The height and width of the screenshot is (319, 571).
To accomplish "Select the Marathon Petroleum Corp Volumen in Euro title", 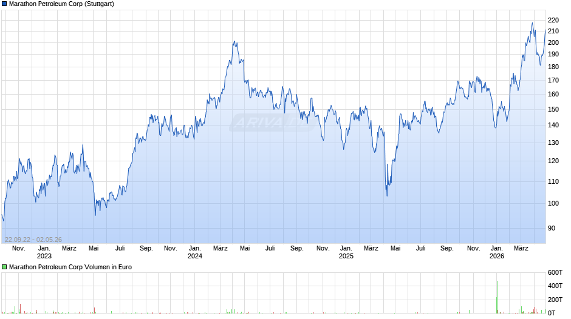I will click(x=70, y=267).
